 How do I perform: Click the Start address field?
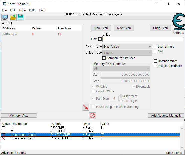(x=125, y=75)
